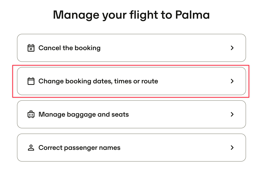This screenshot has width=264, height=173.
Task: Click empty middle area of Cancel booking card
Action: point(165,48)
